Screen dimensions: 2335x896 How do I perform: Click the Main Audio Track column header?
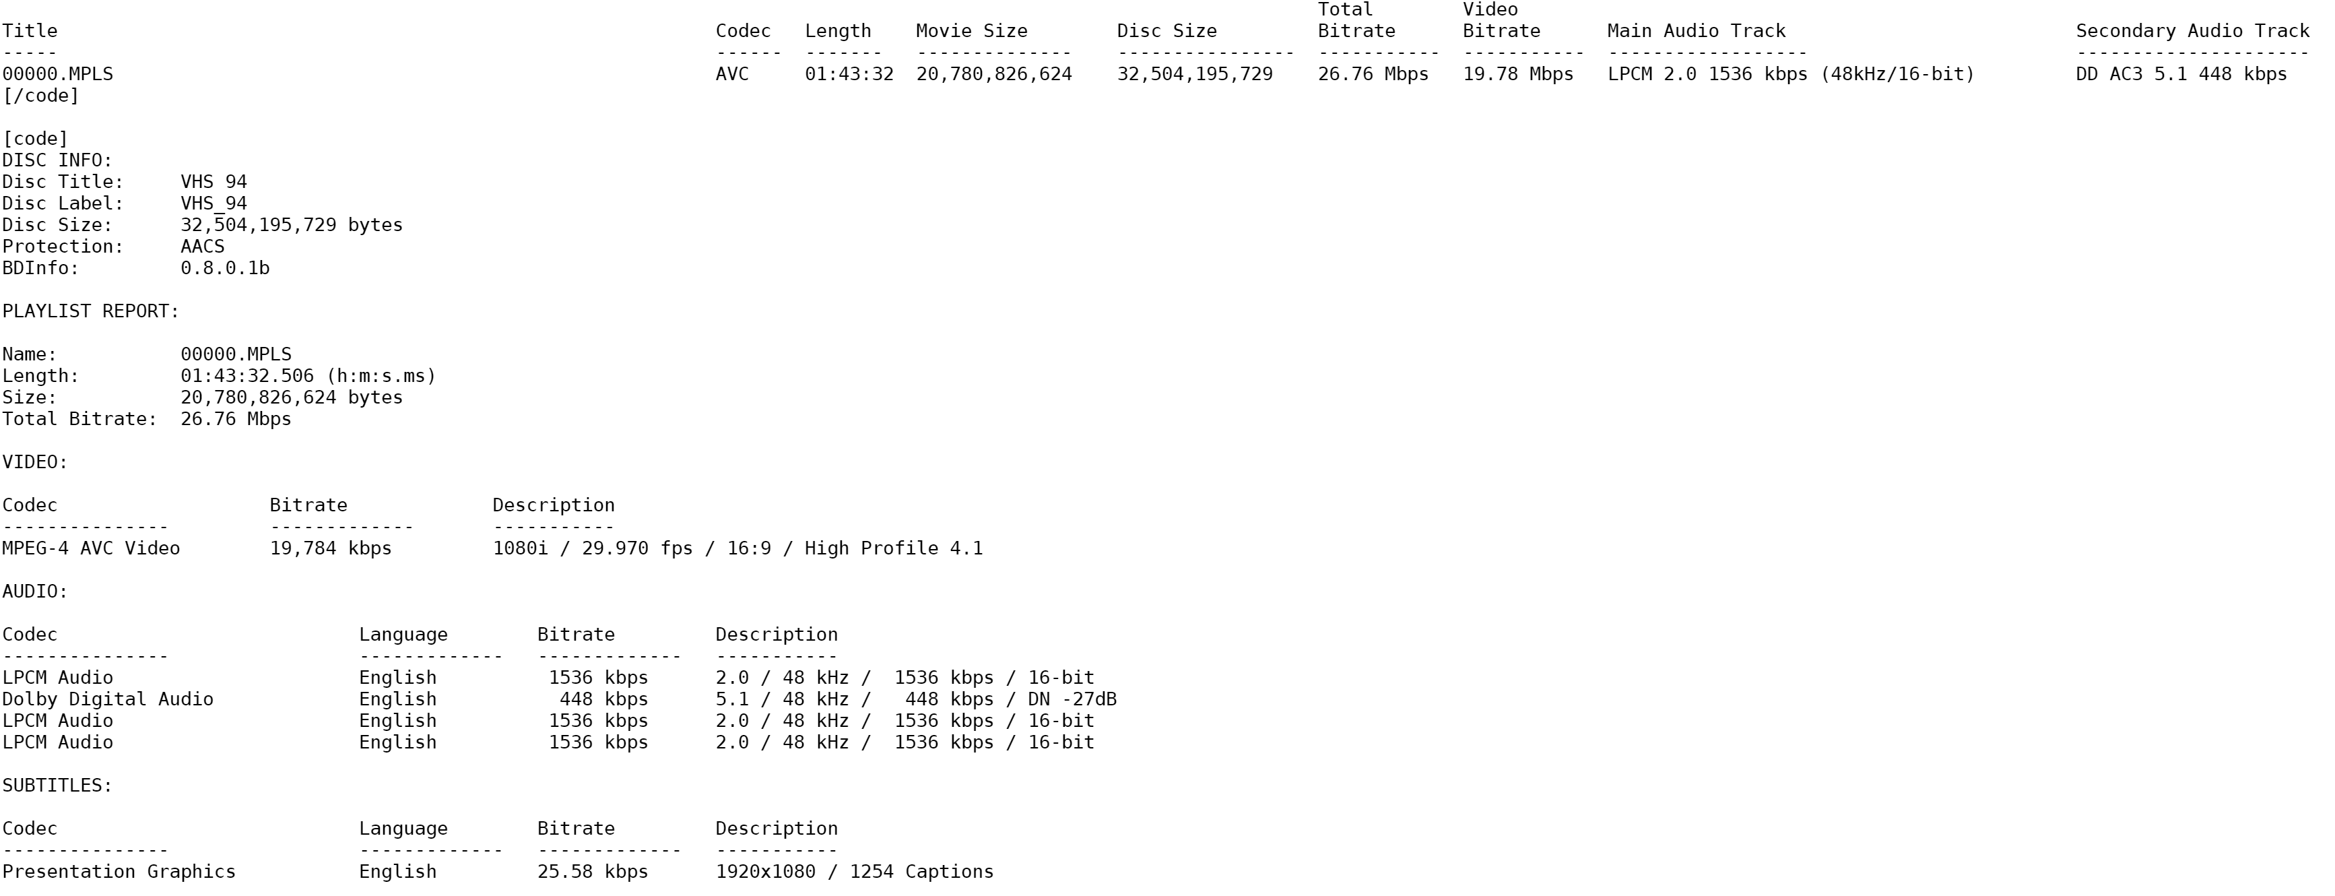click(1696, 31)
